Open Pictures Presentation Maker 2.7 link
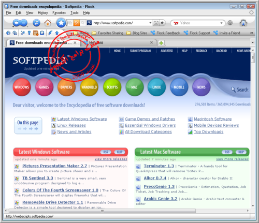The width and height of the screenshot is (259, 223). tap(55, 166)
